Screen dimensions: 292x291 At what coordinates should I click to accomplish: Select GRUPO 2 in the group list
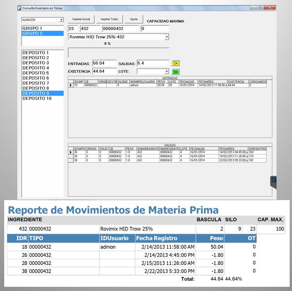(43, 33)
